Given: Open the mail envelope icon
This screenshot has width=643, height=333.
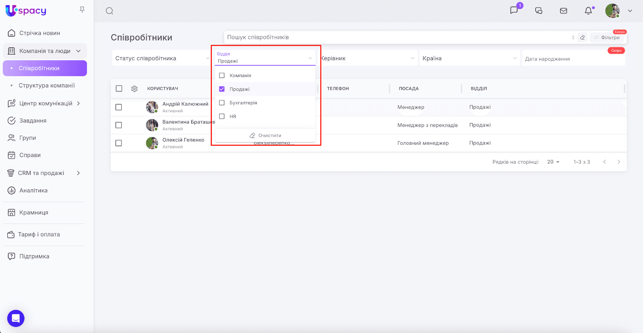Looking at the screenshot, I should pos(563,11).
